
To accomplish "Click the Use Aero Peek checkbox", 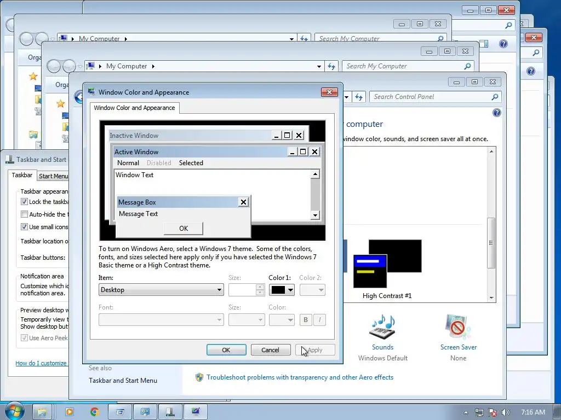I will click(24, 338).
